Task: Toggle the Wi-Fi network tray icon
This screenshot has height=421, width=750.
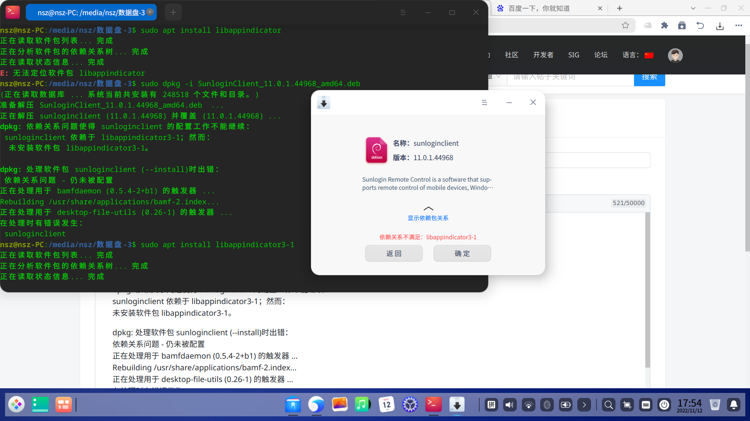Action: [528, 405]
